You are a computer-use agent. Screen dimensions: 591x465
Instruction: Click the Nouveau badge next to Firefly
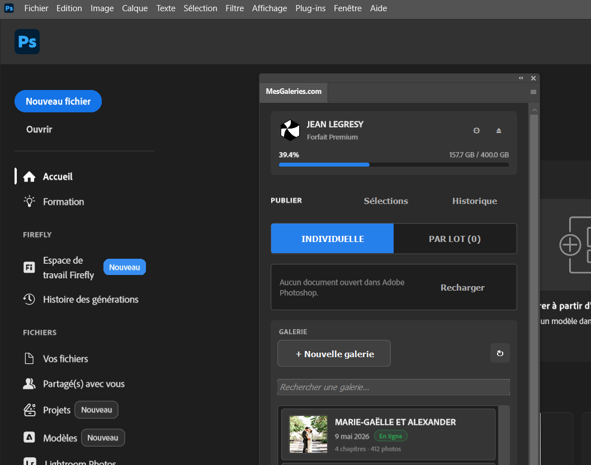tap(124, 267)
